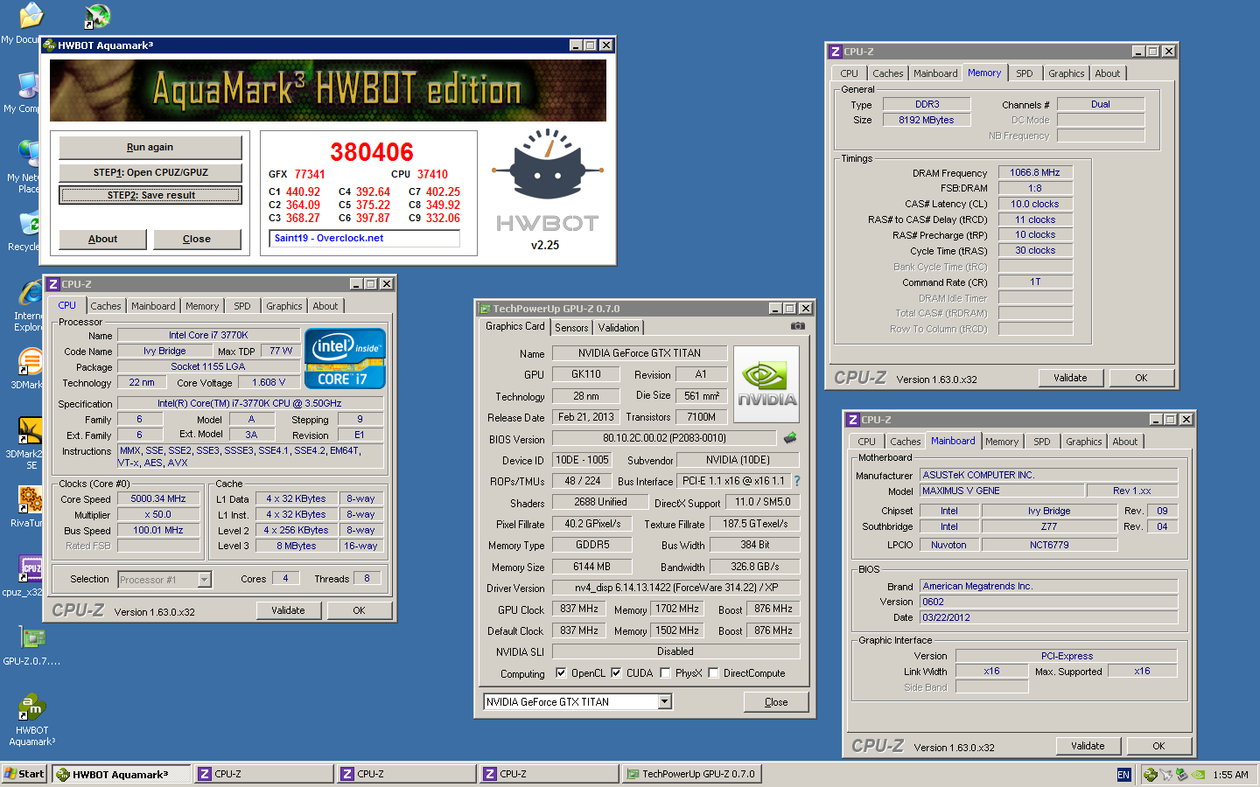Click Close button in Aquamark window
The image size is (1260, 787).
click(x=197, y=239)
